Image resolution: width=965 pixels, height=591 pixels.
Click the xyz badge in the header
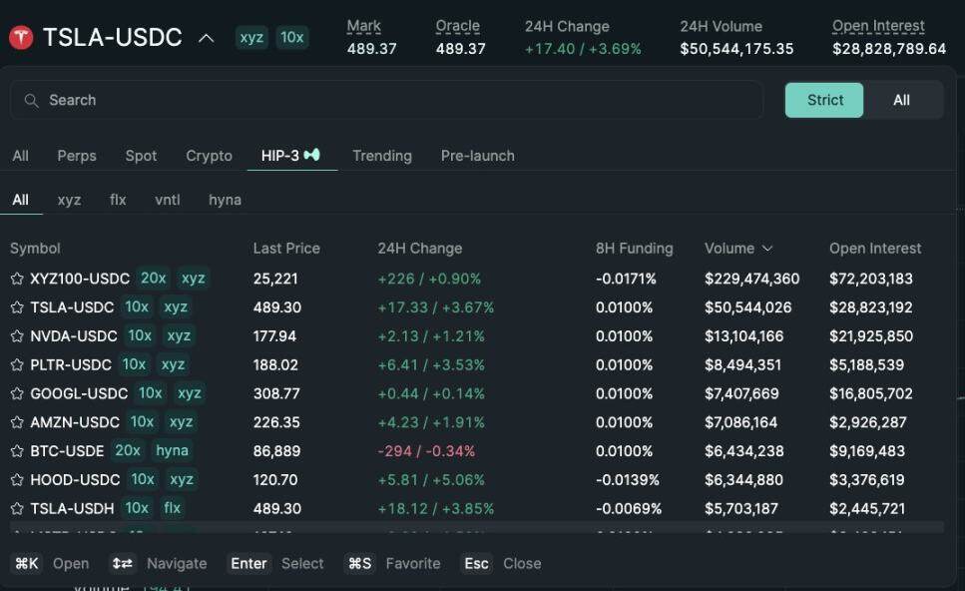pyautogui.click(x=250, y=36)
